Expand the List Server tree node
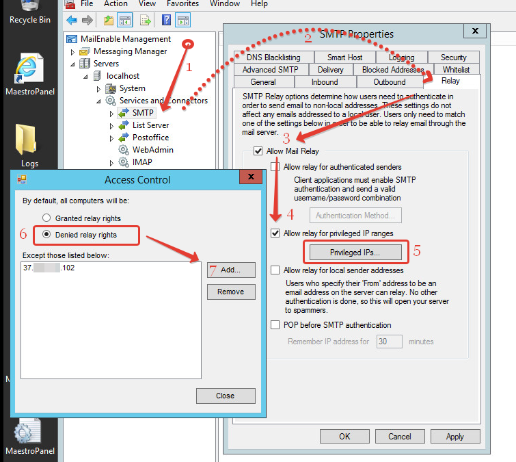Screen dimensions: 516x462 pos(111,126)
